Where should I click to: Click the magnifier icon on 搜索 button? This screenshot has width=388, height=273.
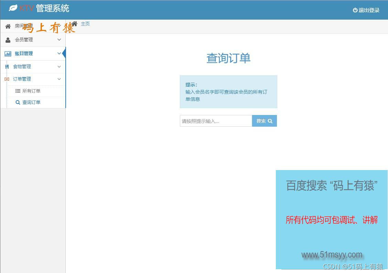270,121
